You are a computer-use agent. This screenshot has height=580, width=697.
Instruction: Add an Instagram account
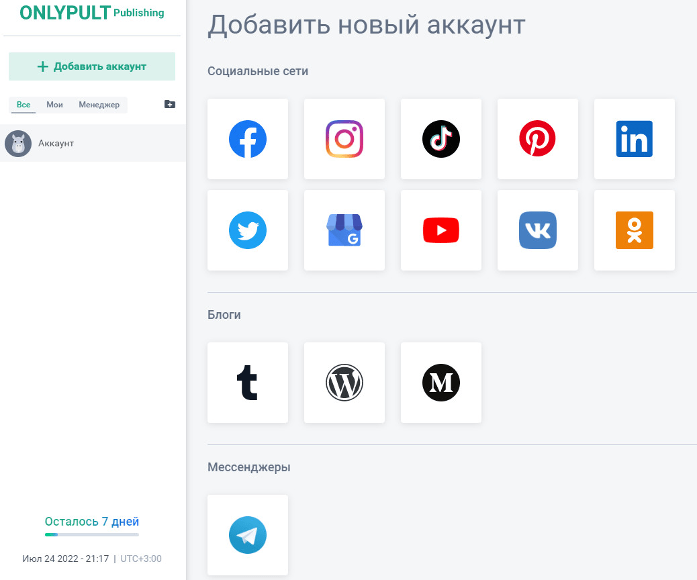(x=344, y=139)
